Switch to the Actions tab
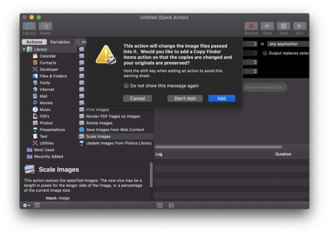329x235 pixels. coord(34,42)
